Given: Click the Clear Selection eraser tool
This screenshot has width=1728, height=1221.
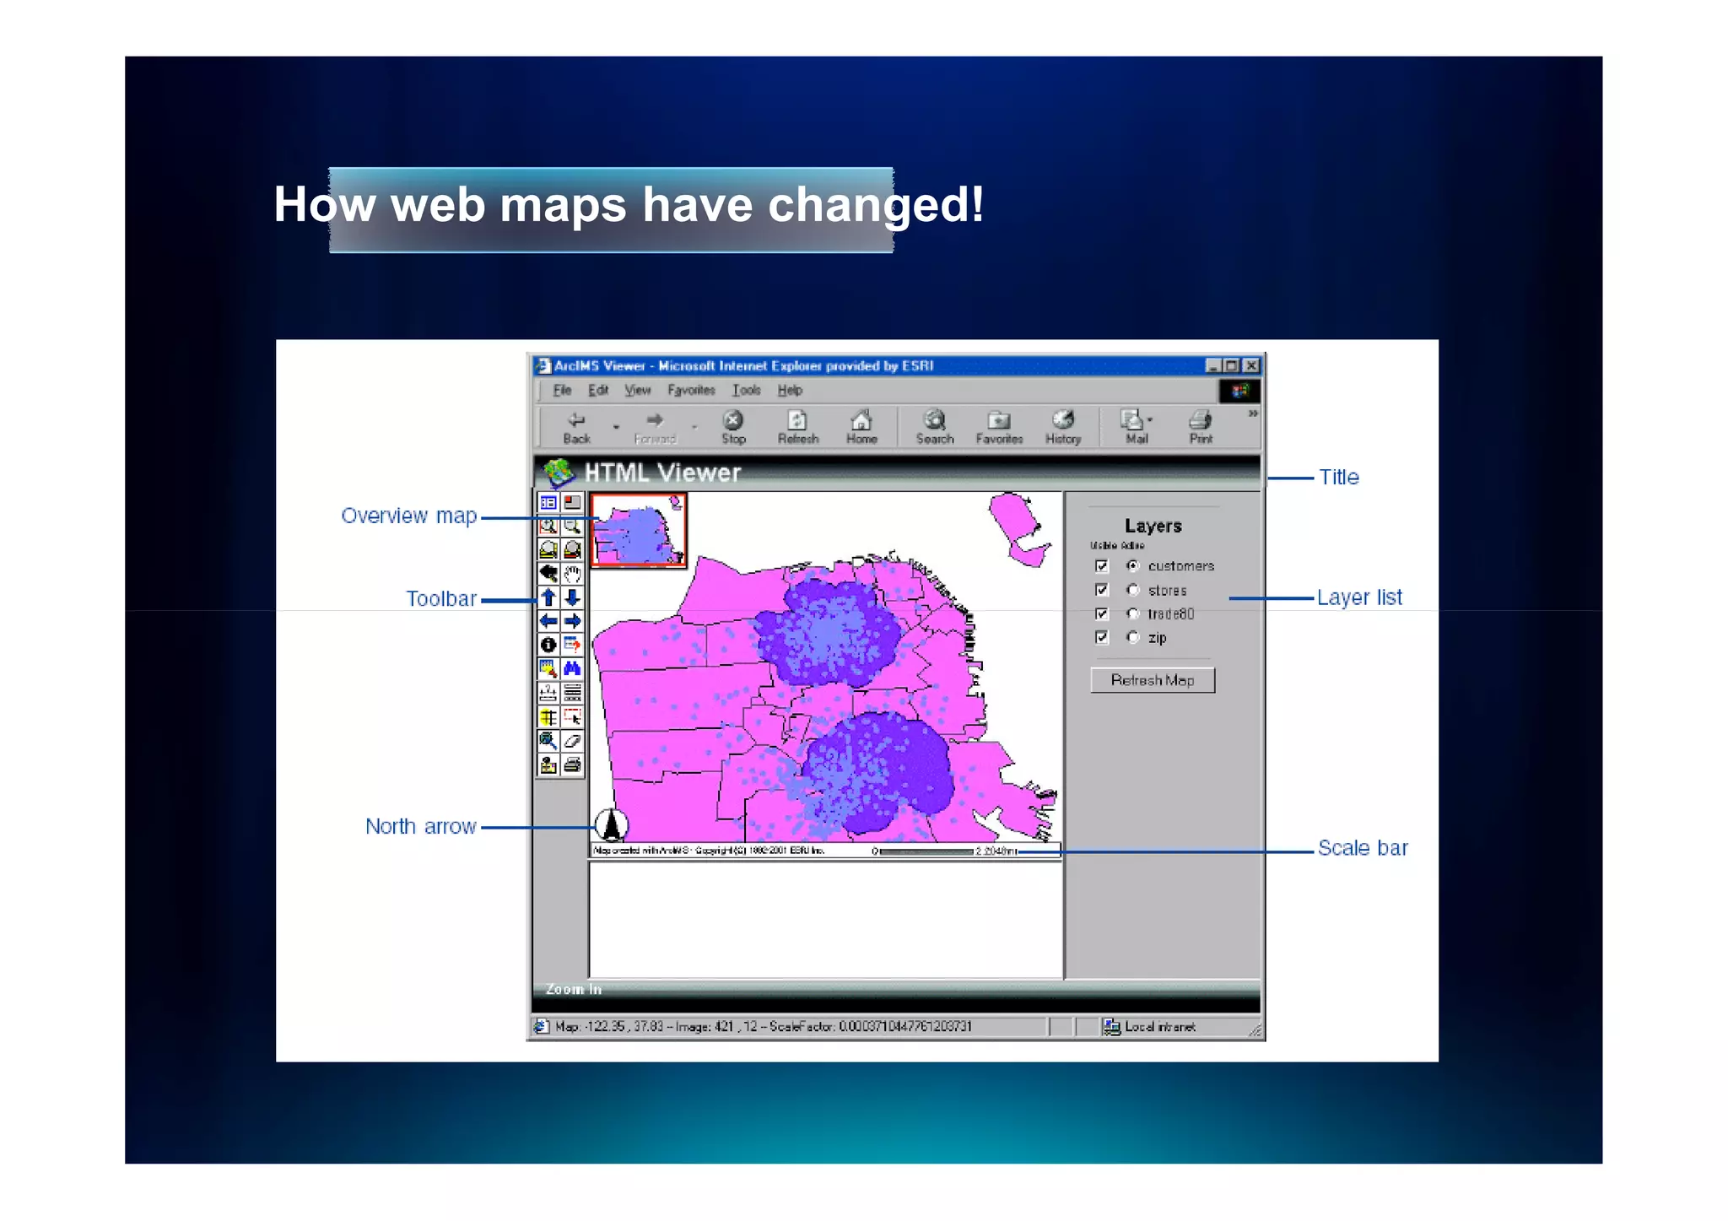Looking at the screenshot, I should [572, 741].
